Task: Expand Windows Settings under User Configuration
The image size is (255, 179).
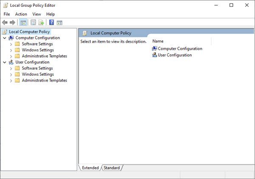Action: 11,75
